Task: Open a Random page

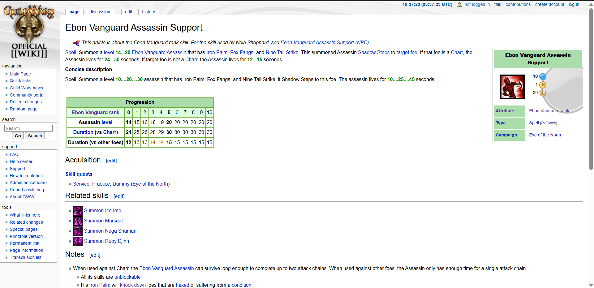Action: pyautogui.click(x=24, y=109)
